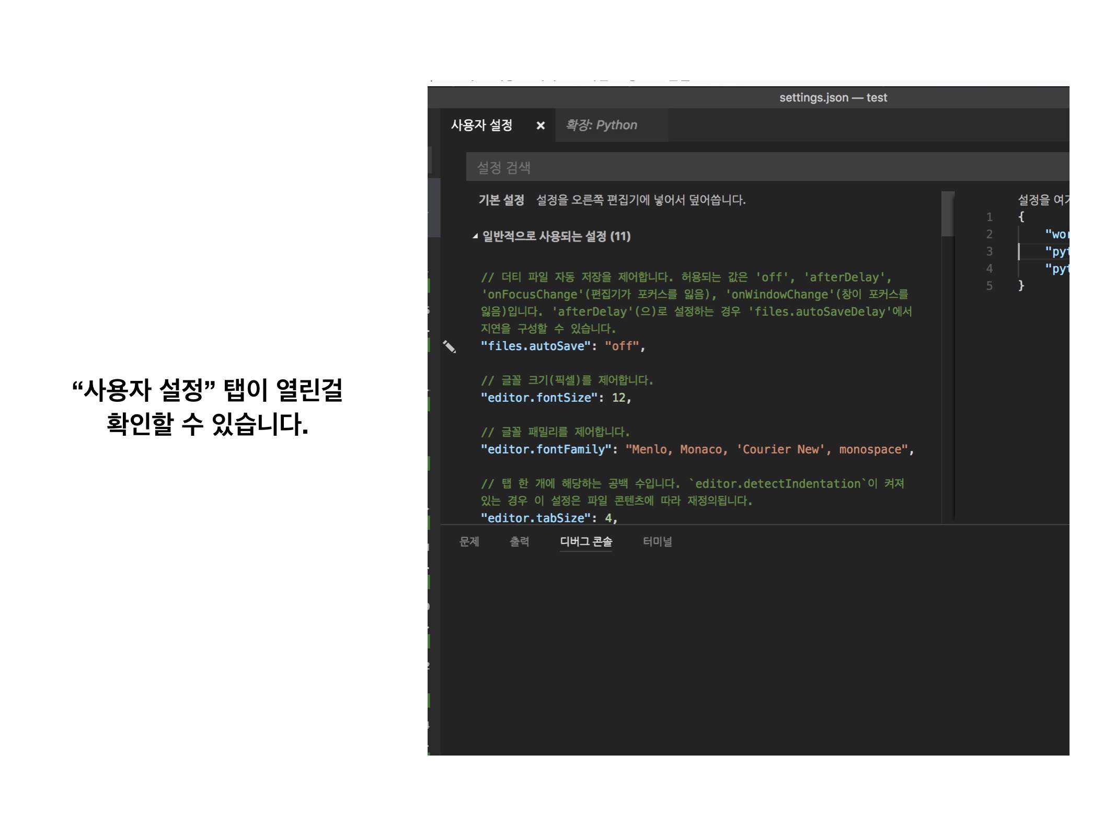The width and height of the screenshot is (1115, 836).
Task: Open the 출력 panel tab
Action: click(519, 542)
